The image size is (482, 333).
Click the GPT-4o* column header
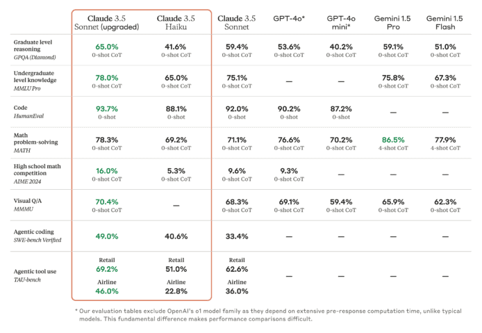(289, 19)
